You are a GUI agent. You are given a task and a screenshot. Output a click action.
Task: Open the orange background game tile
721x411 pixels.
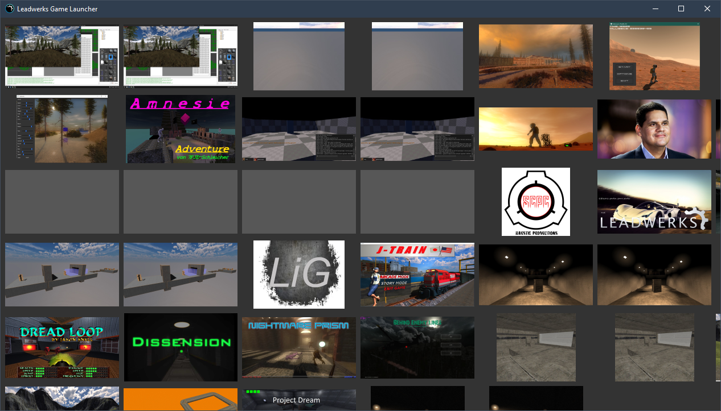(181, 400)
